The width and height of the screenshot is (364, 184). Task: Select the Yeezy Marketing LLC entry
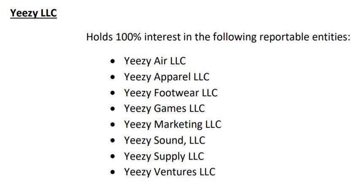coord(173,124)
